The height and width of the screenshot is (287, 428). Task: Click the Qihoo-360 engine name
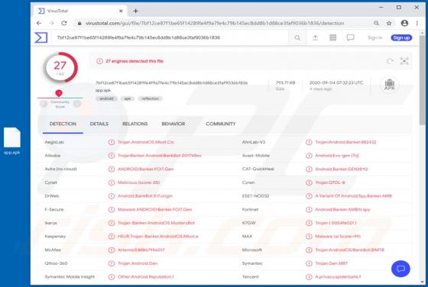tap(56, 263)
